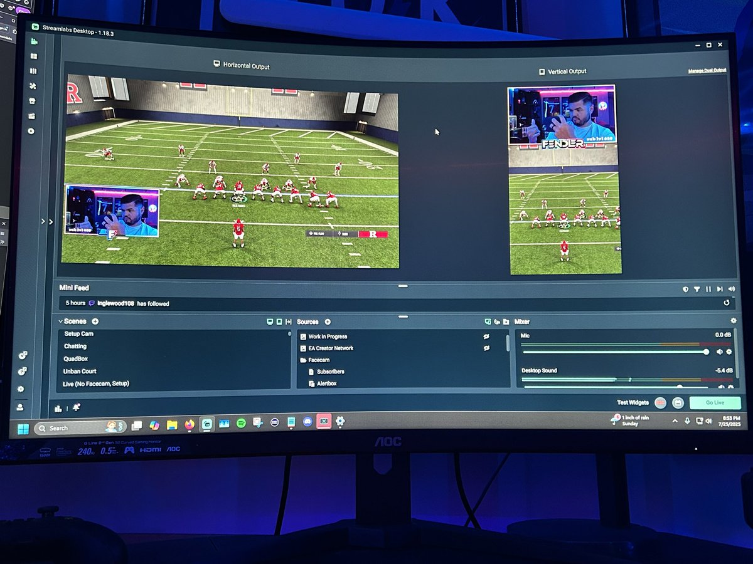753x564 pixels.
Task: Click the Sources list scrollbar
Action: click(x=508, y=342)
